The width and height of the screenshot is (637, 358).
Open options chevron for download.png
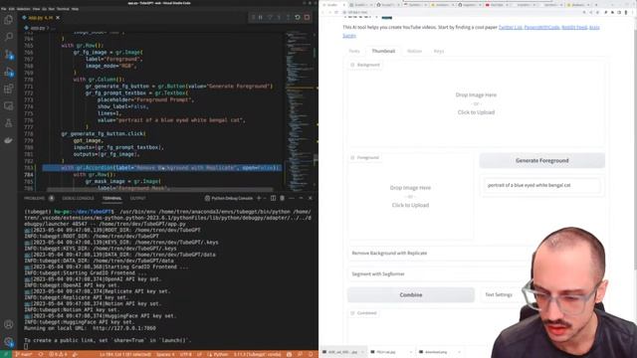(x=459, y=352)
